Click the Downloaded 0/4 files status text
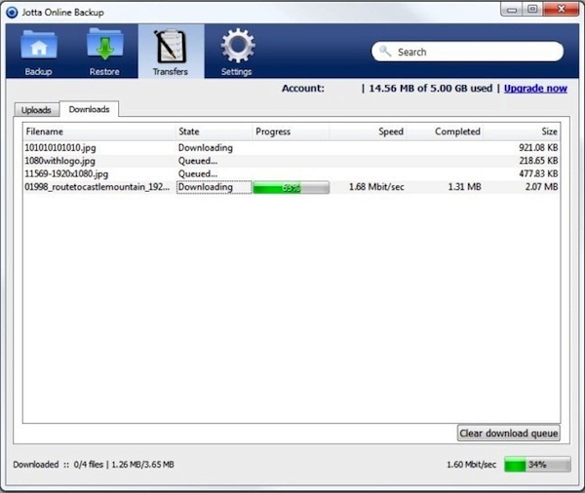Image resolution: width=585 pixels, height=493 pixels. (94, 465)
